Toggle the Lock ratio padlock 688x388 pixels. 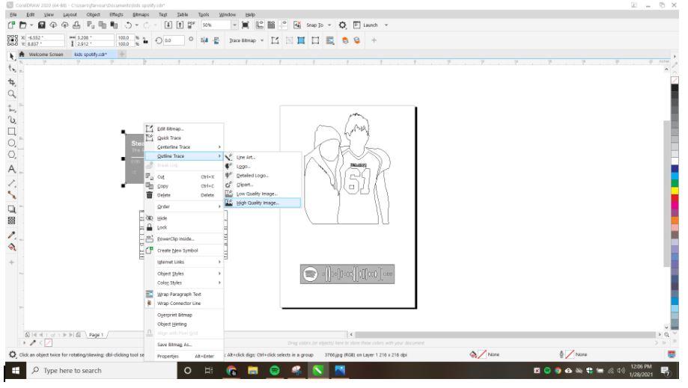click(x=145, y=40)
